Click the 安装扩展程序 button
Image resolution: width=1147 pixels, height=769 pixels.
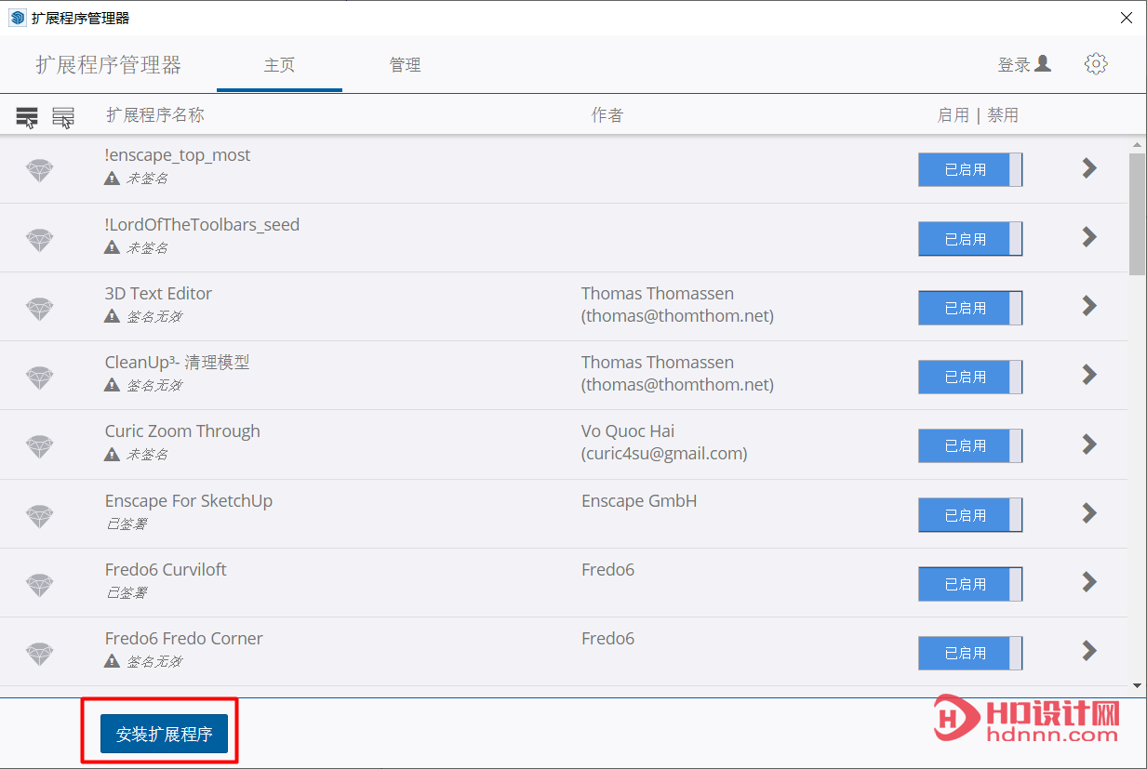pyautogui.click(x=164, y=734)
